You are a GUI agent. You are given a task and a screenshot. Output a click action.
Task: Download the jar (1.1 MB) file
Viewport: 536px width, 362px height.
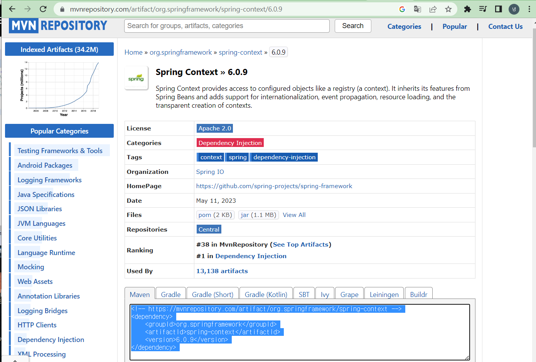pos(258,215)
